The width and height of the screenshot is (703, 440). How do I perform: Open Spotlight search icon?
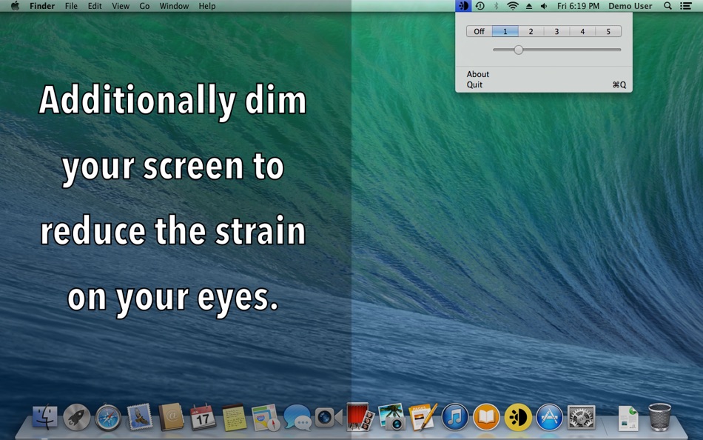pyautogui.click(x=667, y=6)
